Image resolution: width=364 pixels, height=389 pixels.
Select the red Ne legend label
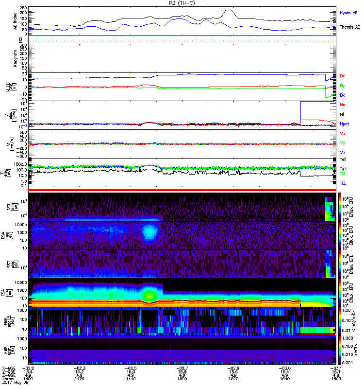(x=343, y=105)
